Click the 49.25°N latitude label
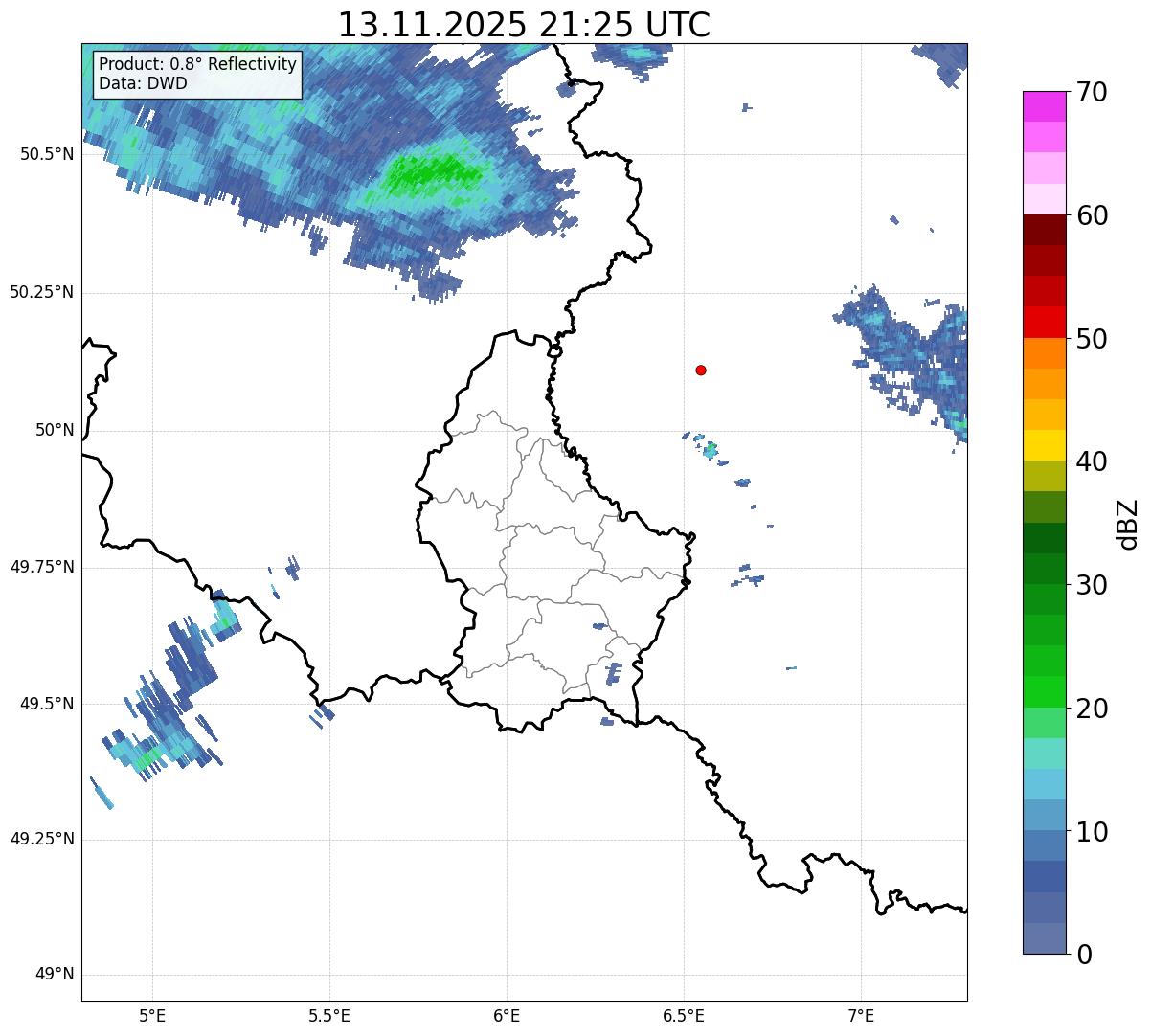 (42, 840)
